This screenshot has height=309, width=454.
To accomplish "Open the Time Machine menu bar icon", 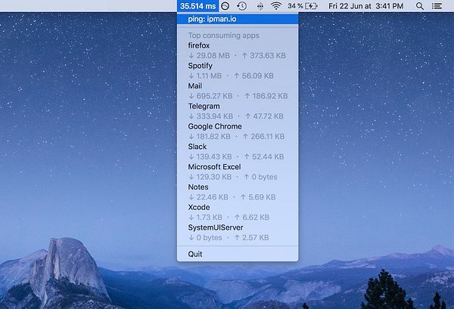I will (x=241, y=6).
